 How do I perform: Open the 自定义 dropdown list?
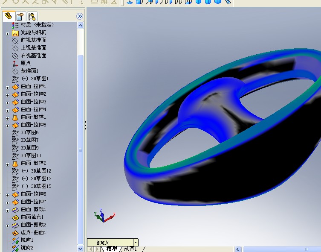136,243
